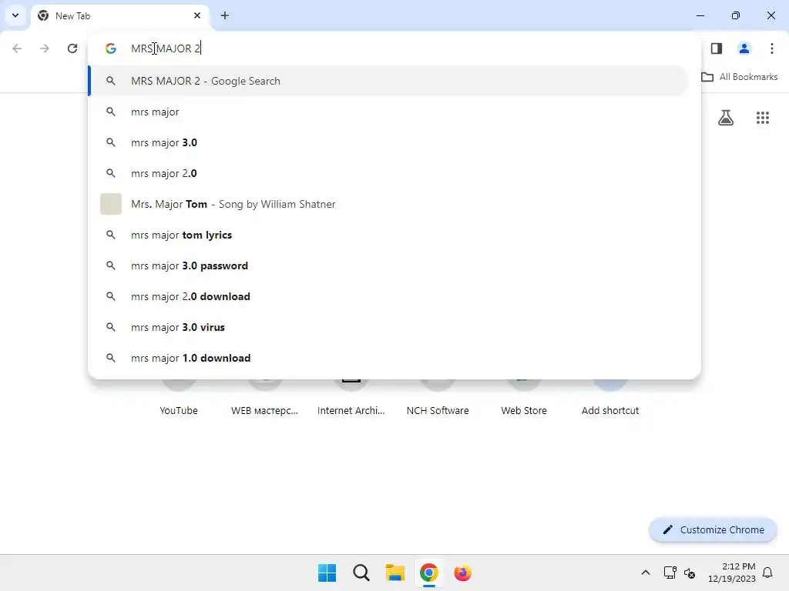Click into the address bar text MRS MAJOR 2

(166, 48)
